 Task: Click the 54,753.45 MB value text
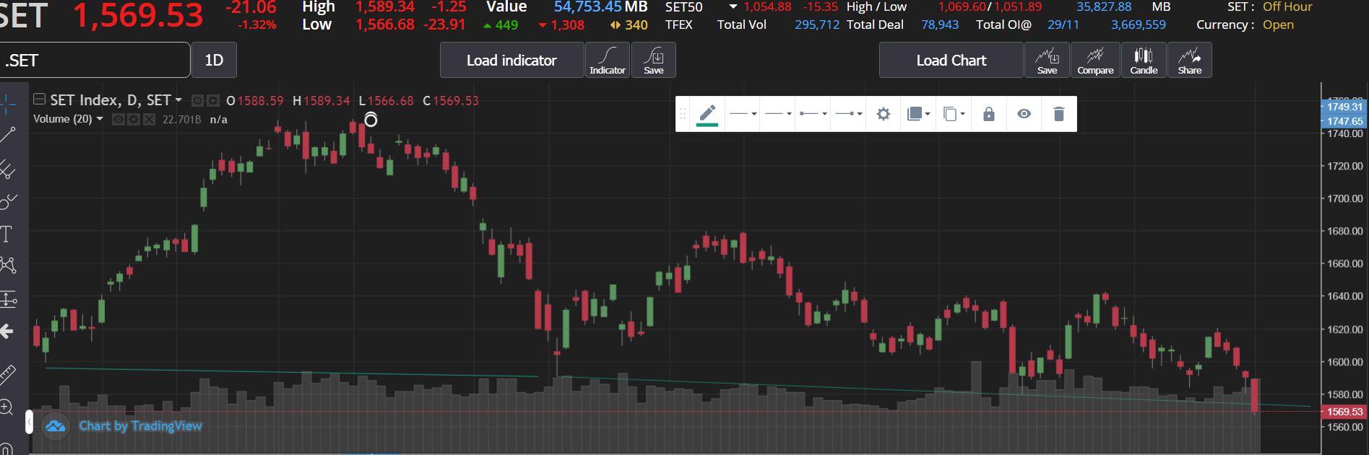coord(600,7)
